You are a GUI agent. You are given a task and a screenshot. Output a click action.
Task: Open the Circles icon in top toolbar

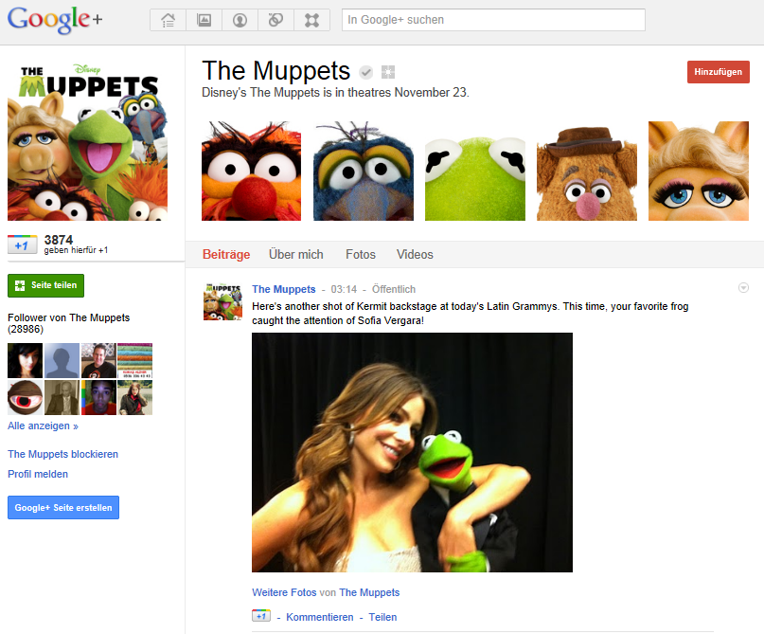click(275, 20)
